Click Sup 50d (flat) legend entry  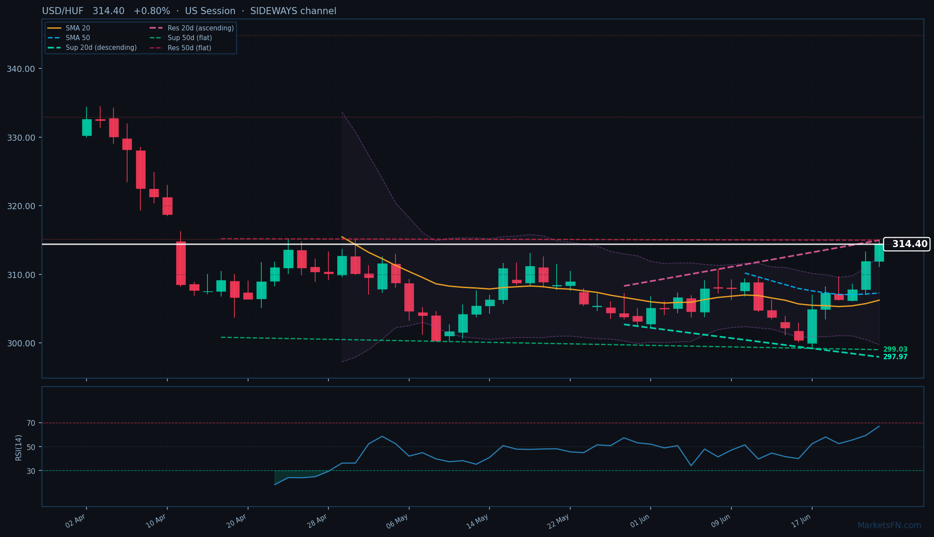click(x=181, y=38)
